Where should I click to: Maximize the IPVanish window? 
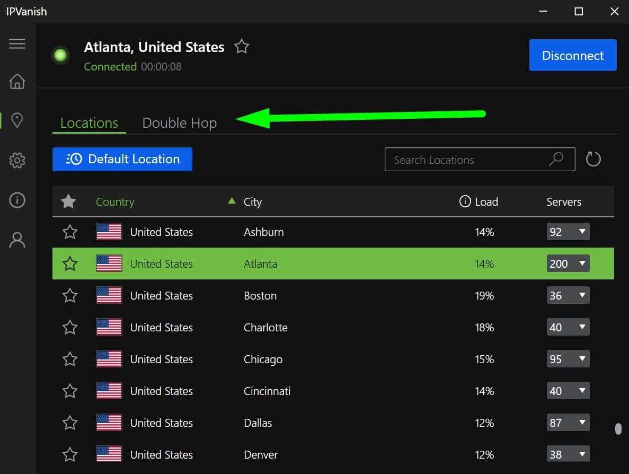point(579,11)
